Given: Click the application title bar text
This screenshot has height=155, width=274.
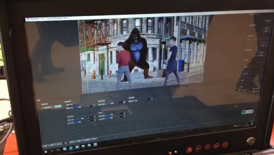Looking at the screenshot, I should pos(49,18).
